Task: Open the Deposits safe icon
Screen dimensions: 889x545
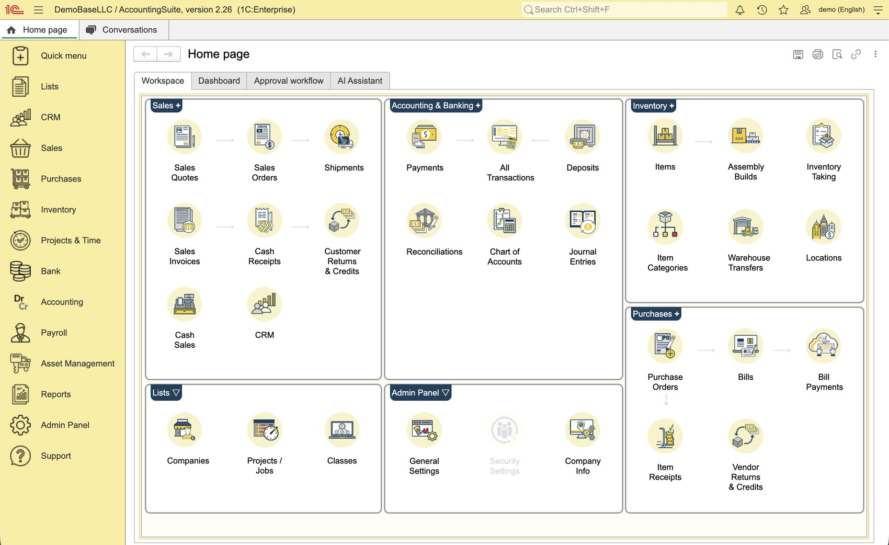Action: coord(583,137)
